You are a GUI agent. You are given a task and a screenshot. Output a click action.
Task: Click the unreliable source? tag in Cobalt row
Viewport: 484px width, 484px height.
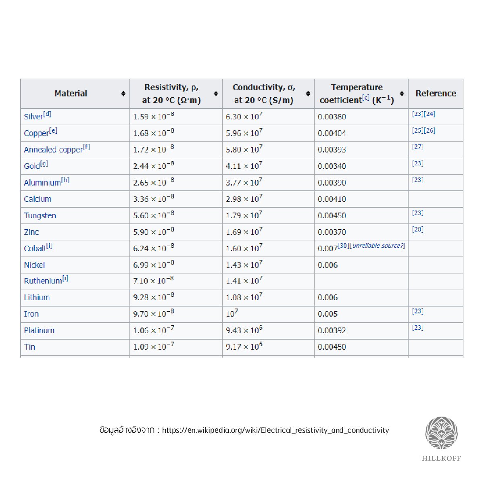[378, 246]
